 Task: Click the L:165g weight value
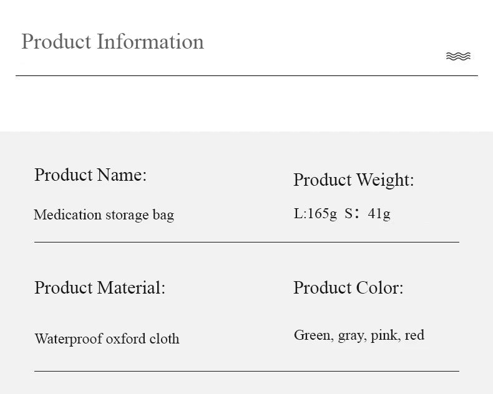315,214
